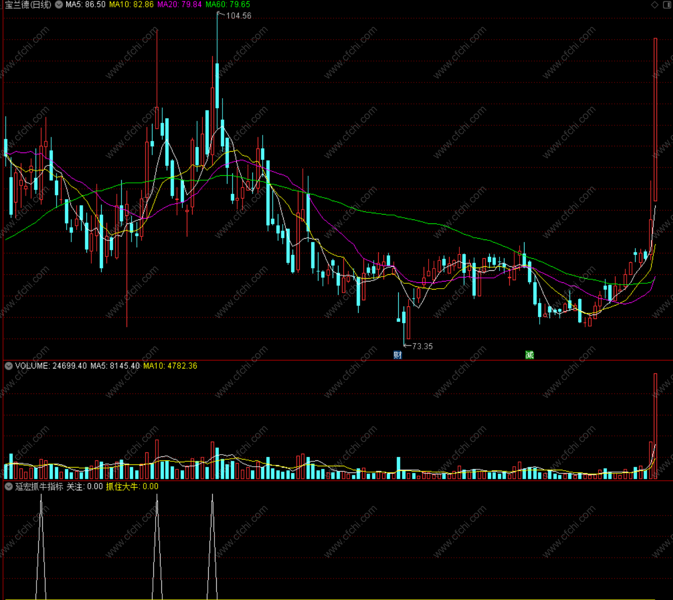673x600 pixels.
Task: Click the 宝兰德(日线) stock title
Action: [28, 4]
